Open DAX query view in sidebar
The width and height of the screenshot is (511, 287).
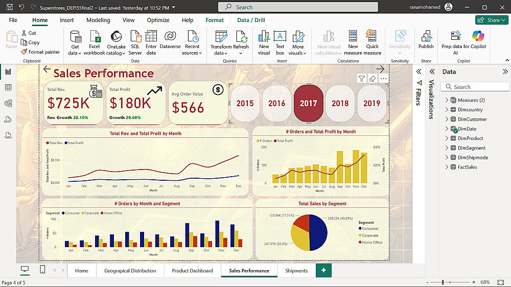pyautogui.click(x=8, y=119)
